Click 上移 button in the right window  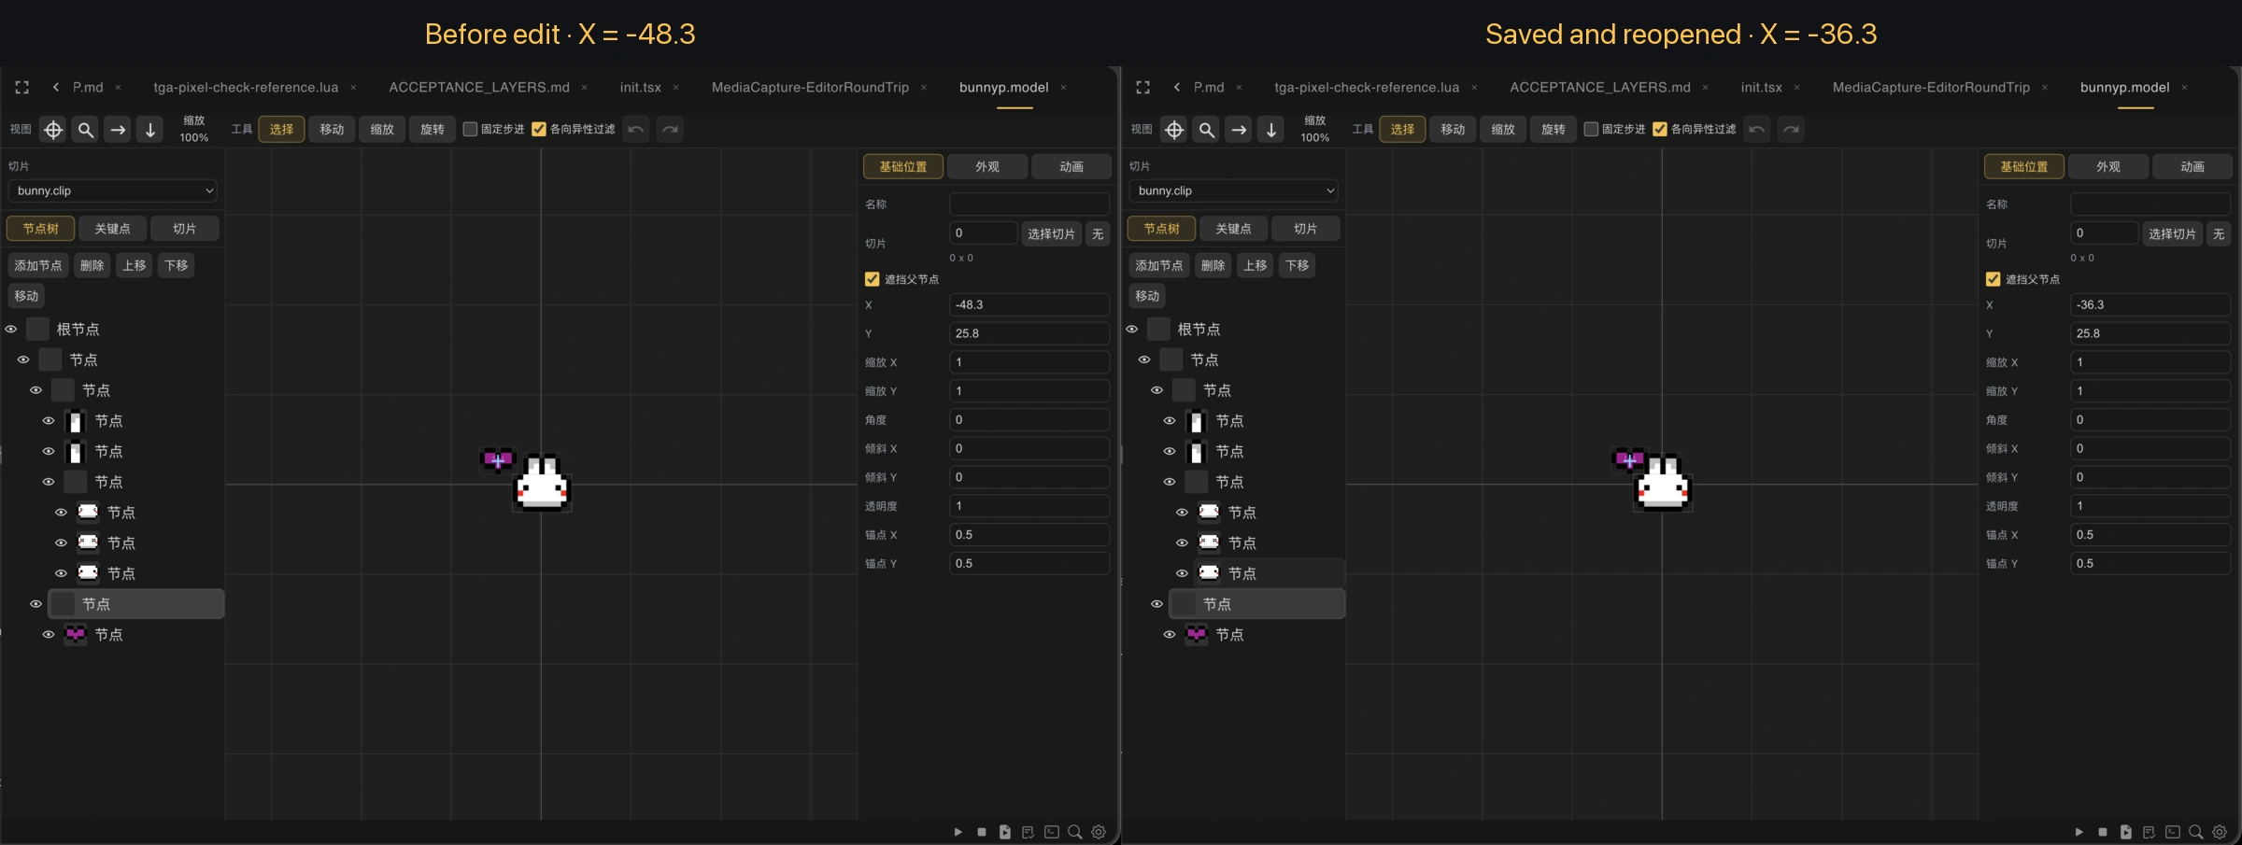[1256, 265]
